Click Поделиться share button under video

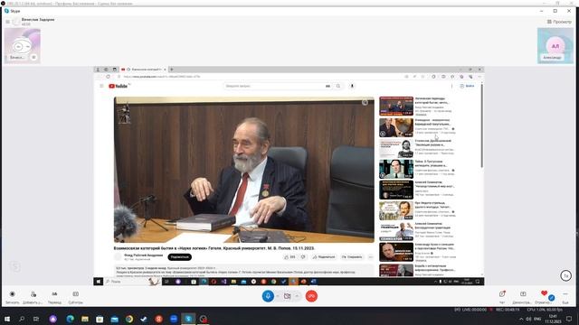(x=324, y=256)
